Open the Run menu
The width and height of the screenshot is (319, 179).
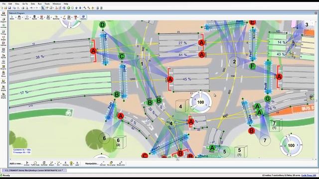click(x=40, y=3)
